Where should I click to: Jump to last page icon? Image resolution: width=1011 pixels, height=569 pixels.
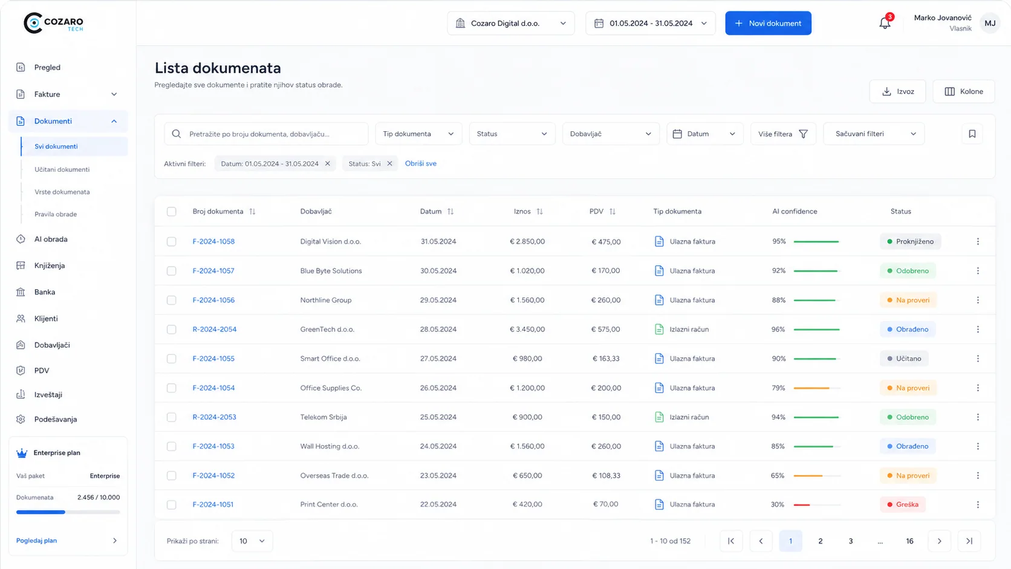coord(969,541)
